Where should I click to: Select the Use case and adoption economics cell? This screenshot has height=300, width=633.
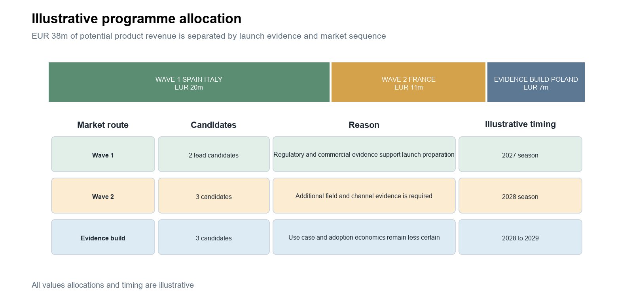[364, 237]
